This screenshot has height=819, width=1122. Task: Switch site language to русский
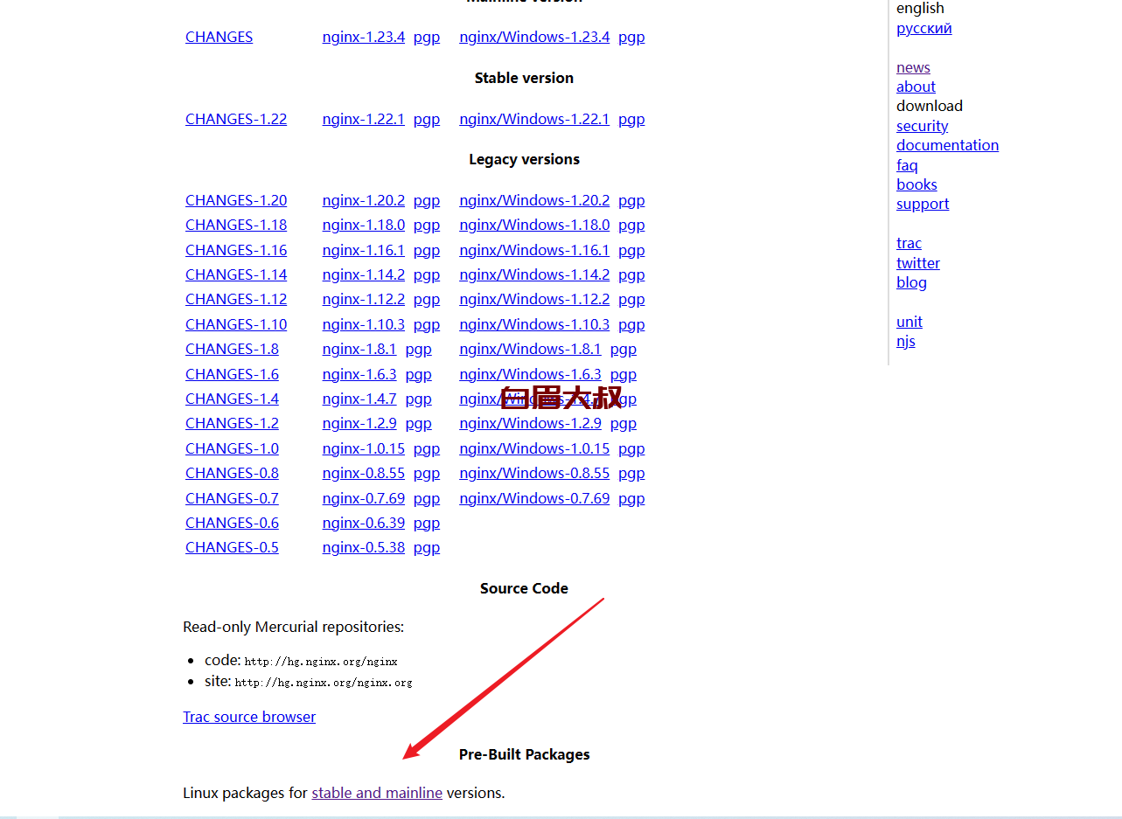pyautogui.click(x=923, y=28)
